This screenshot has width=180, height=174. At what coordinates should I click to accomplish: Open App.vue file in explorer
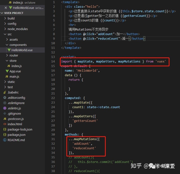[x=22, y=71]
